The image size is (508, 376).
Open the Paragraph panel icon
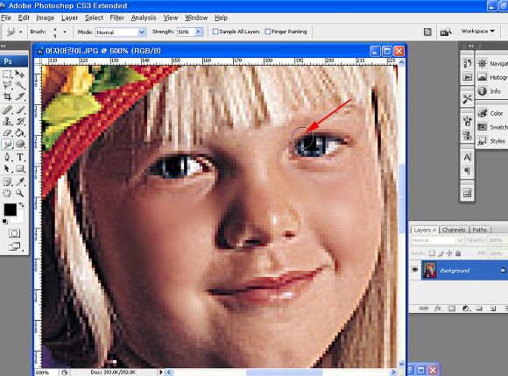(467, 171)
